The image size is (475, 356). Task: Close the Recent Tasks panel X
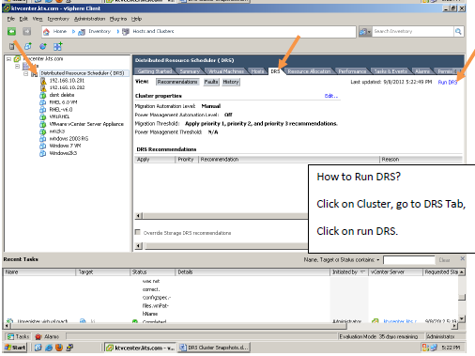click(463, 258)
